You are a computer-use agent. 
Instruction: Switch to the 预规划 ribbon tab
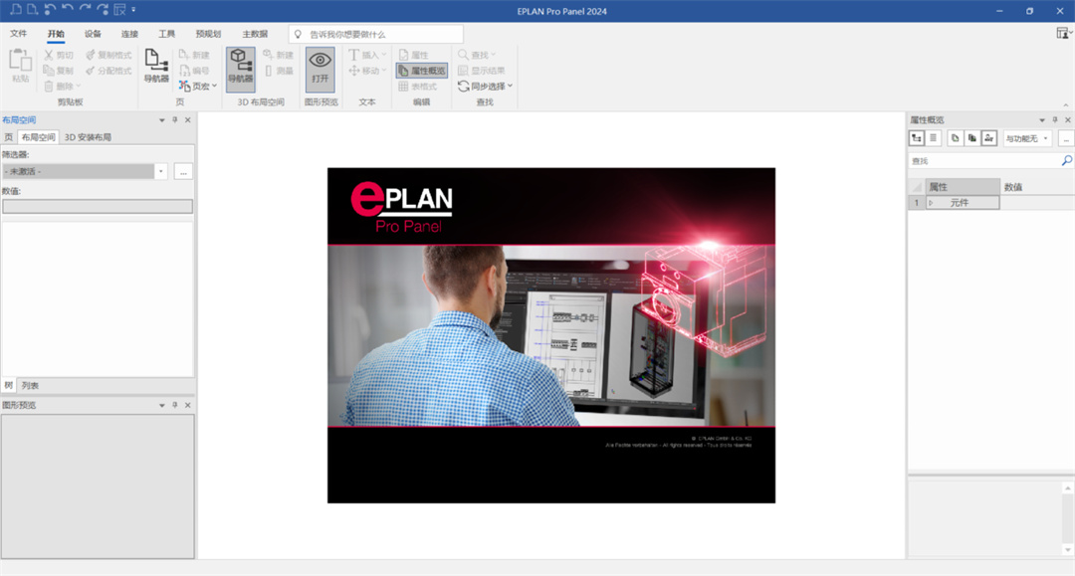click(x=208, y=34)
